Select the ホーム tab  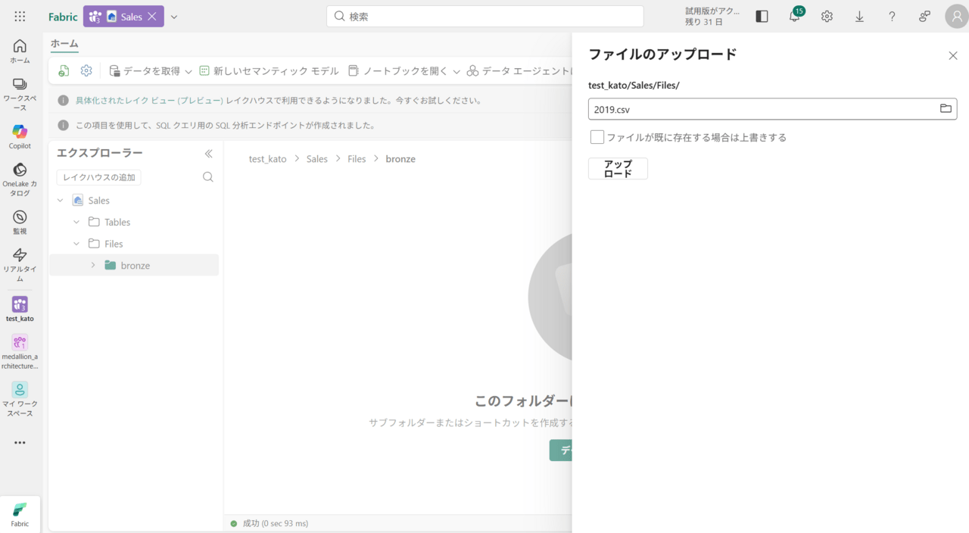(x=64, y=44)
